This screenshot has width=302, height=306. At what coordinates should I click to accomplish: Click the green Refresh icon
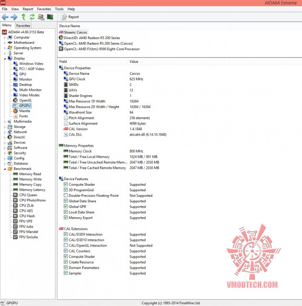pyautogui.click(x=32, y=17)
